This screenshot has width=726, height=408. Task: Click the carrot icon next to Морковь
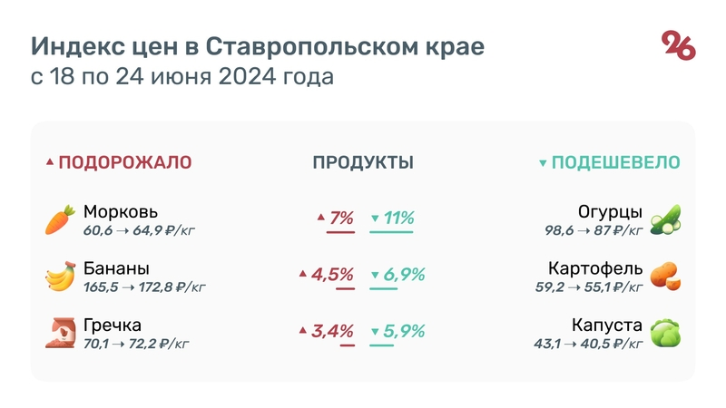pos(60,219)
